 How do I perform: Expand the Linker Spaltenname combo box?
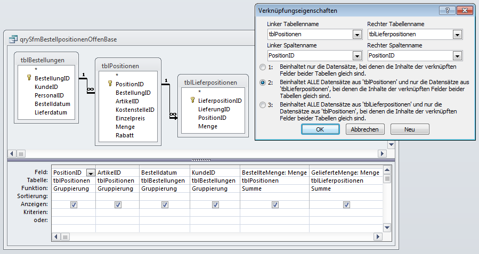(358, 56)
